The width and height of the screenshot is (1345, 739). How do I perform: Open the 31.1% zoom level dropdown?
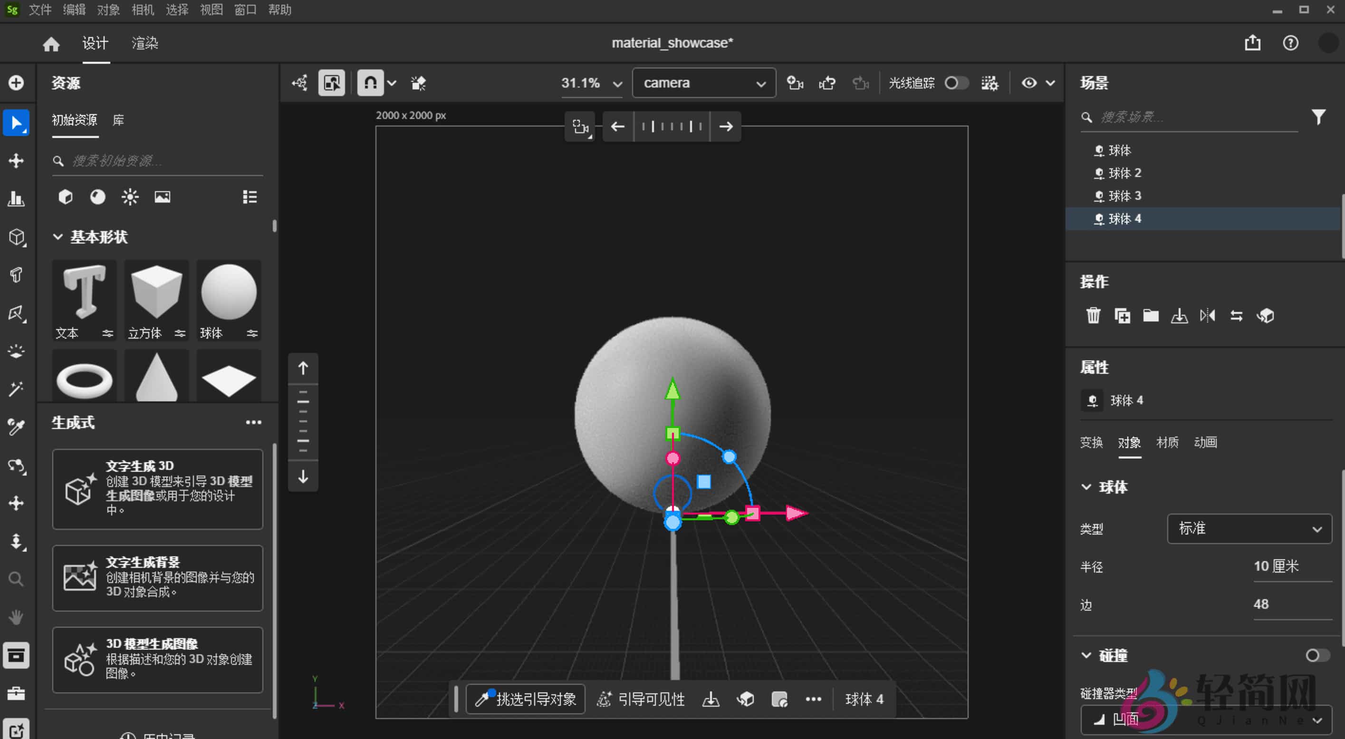pos(592,83)
